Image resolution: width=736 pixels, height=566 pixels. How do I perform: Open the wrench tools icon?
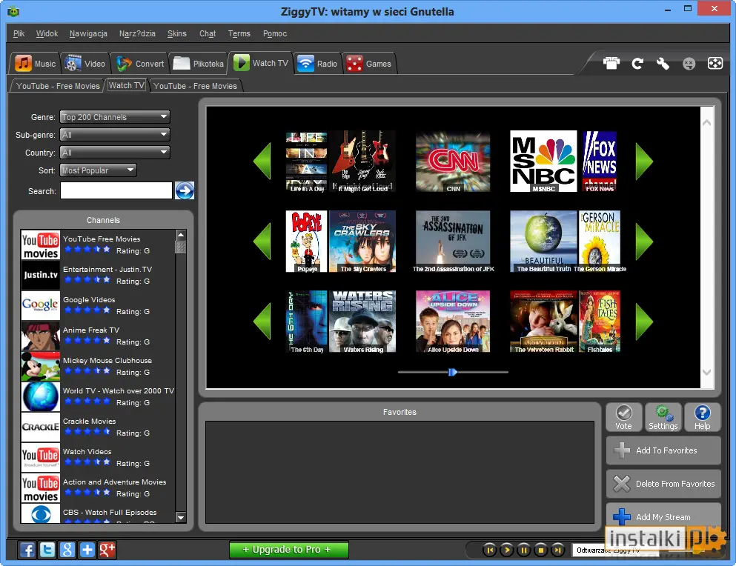[x=663, y=64]
